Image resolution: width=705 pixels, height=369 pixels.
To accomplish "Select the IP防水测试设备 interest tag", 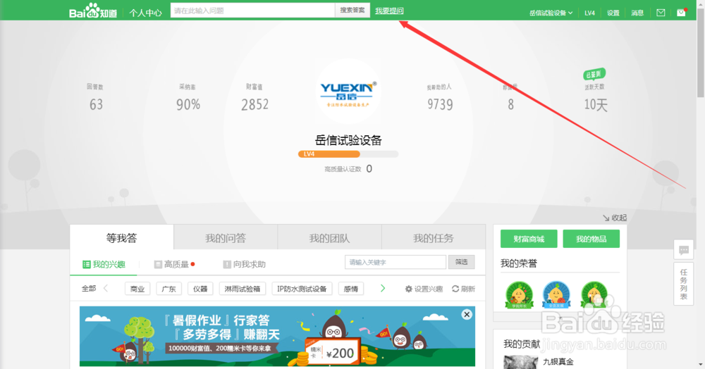I will [x=302, y=289].
